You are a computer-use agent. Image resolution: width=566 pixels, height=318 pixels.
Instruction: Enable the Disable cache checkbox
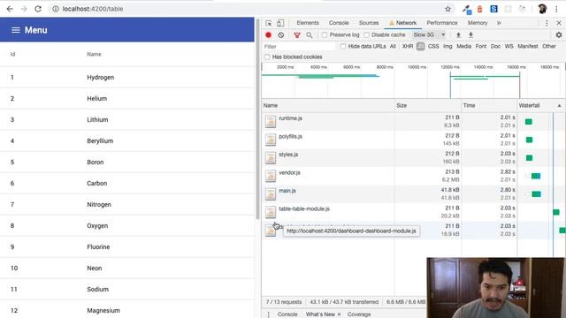367,35
